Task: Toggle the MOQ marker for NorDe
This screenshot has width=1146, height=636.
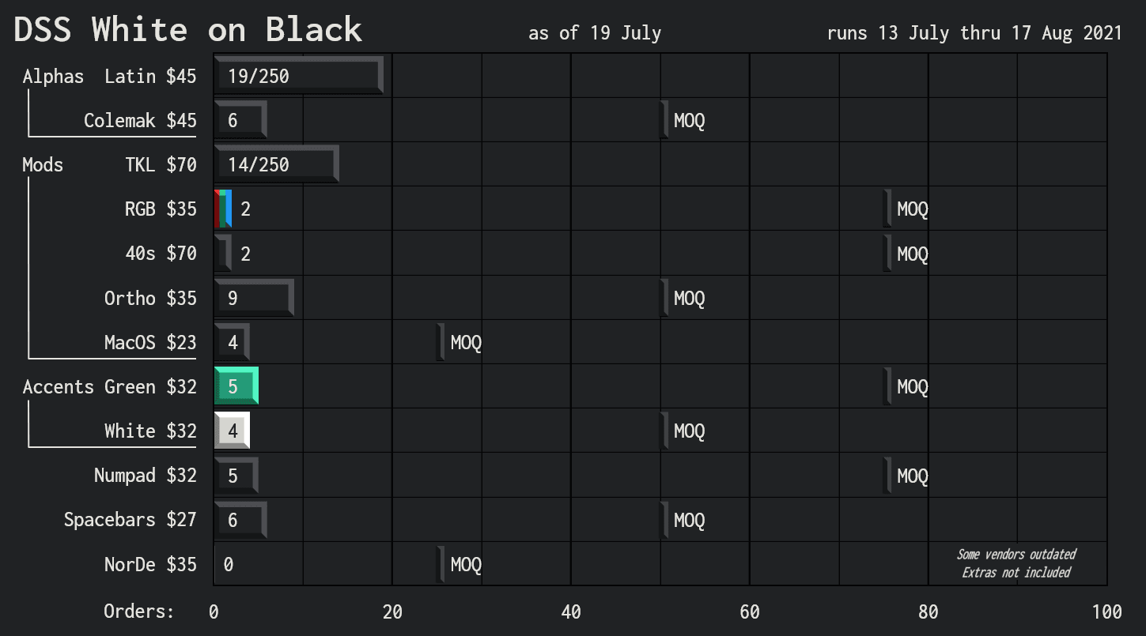Action: [442, 563]
